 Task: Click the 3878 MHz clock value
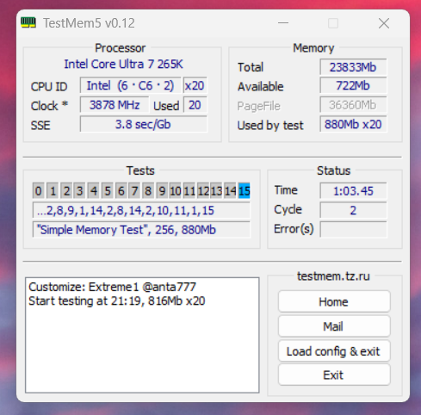pos(115,105)
